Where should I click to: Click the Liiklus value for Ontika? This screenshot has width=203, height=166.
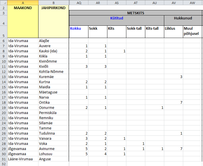[x=173, y=103]
